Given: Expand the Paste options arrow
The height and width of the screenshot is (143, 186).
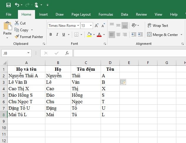Looking at the screenshot, I should click(x=7, y=38).
